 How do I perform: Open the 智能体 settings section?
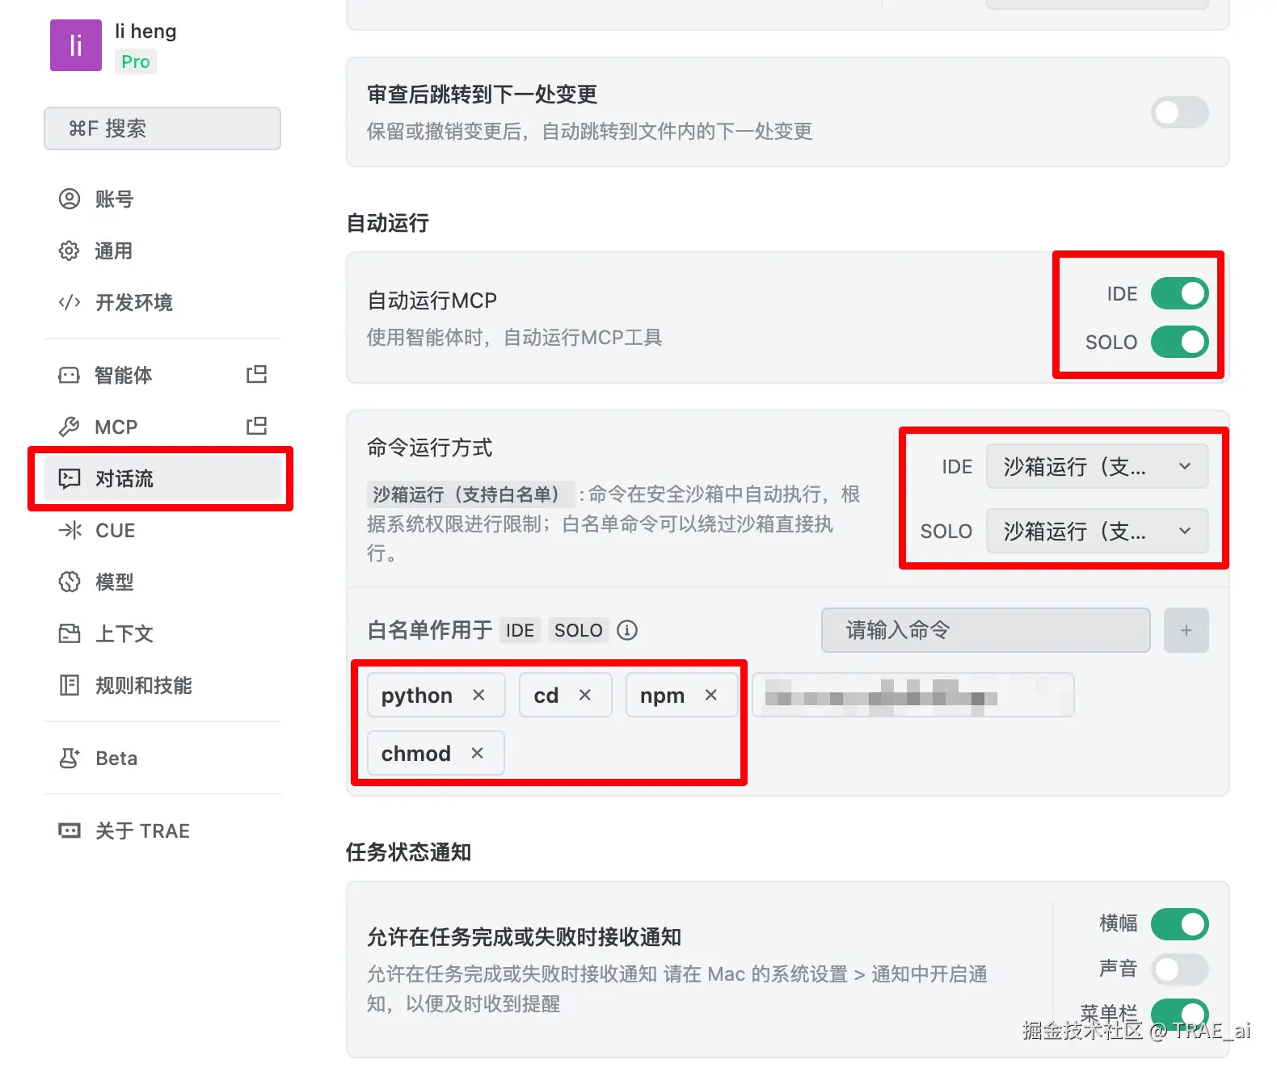click(x=162, y=375)
